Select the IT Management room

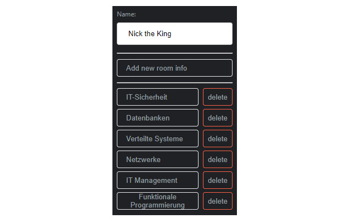coord(157,180)
